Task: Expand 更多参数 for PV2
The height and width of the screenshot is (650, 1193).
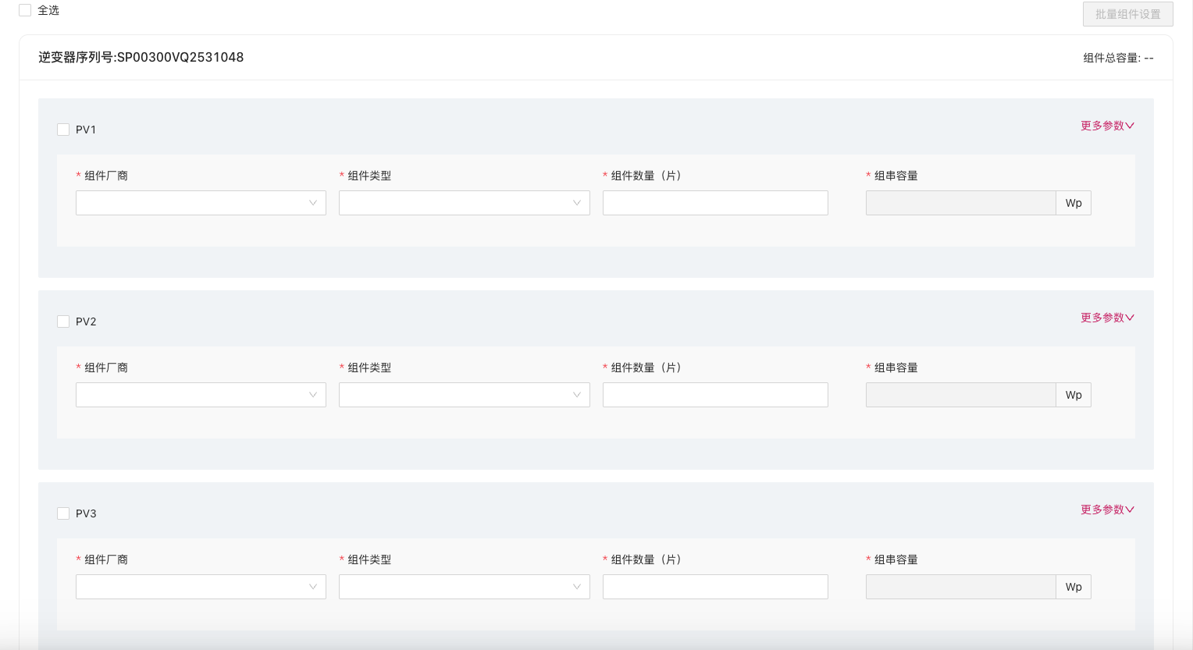Action: [x=1107, y=318]
